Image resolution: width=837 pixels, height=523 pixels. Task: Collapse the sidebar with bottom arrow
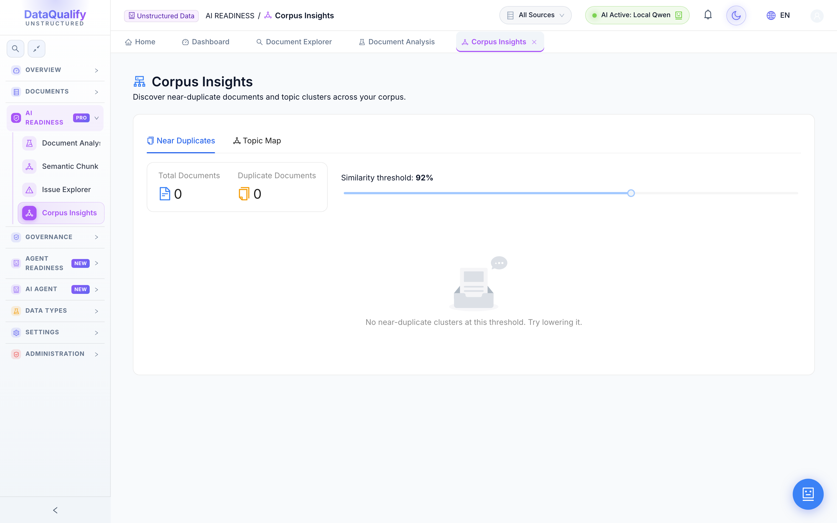pyautogui.click(x=55, y=510)
